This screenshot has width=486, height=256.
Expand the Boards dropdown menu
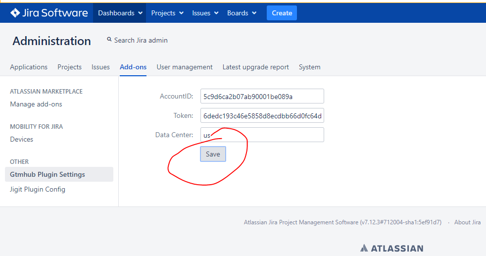click(x=242, y=13)
